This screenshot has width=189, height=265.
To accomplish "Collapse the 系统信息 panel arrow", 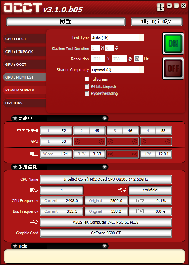I will coord(104,167).
